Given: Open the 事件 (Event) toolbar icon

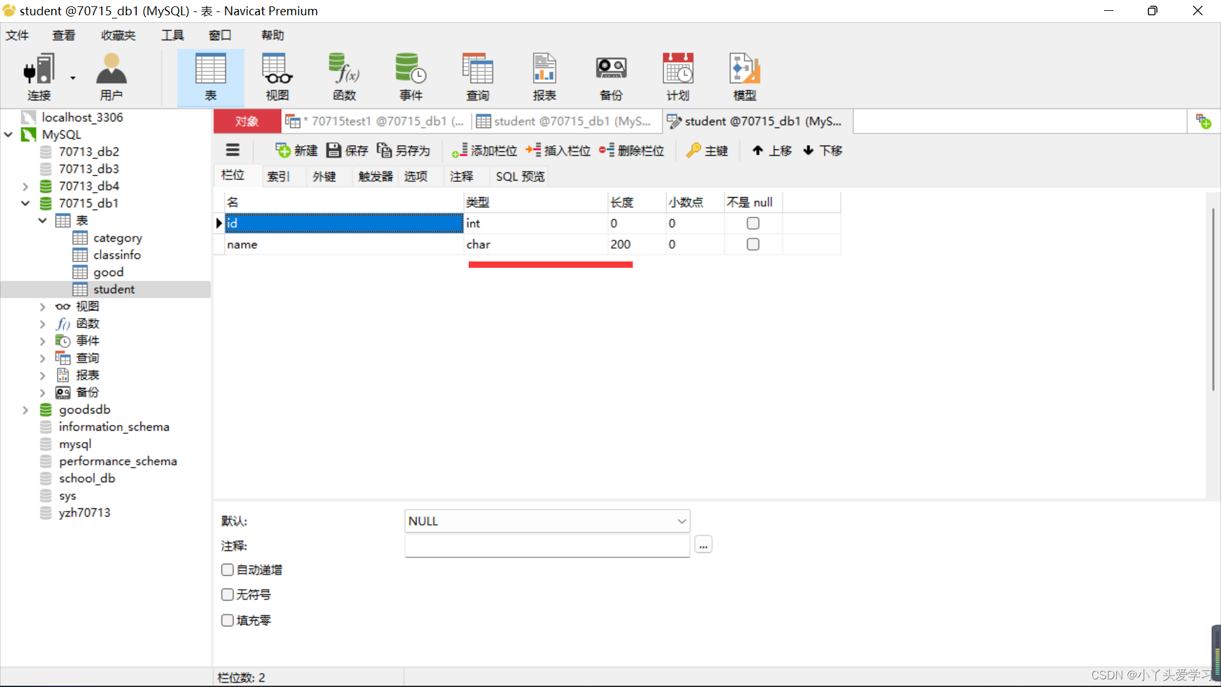Looking at the screenshot, I should coord(411,77).
